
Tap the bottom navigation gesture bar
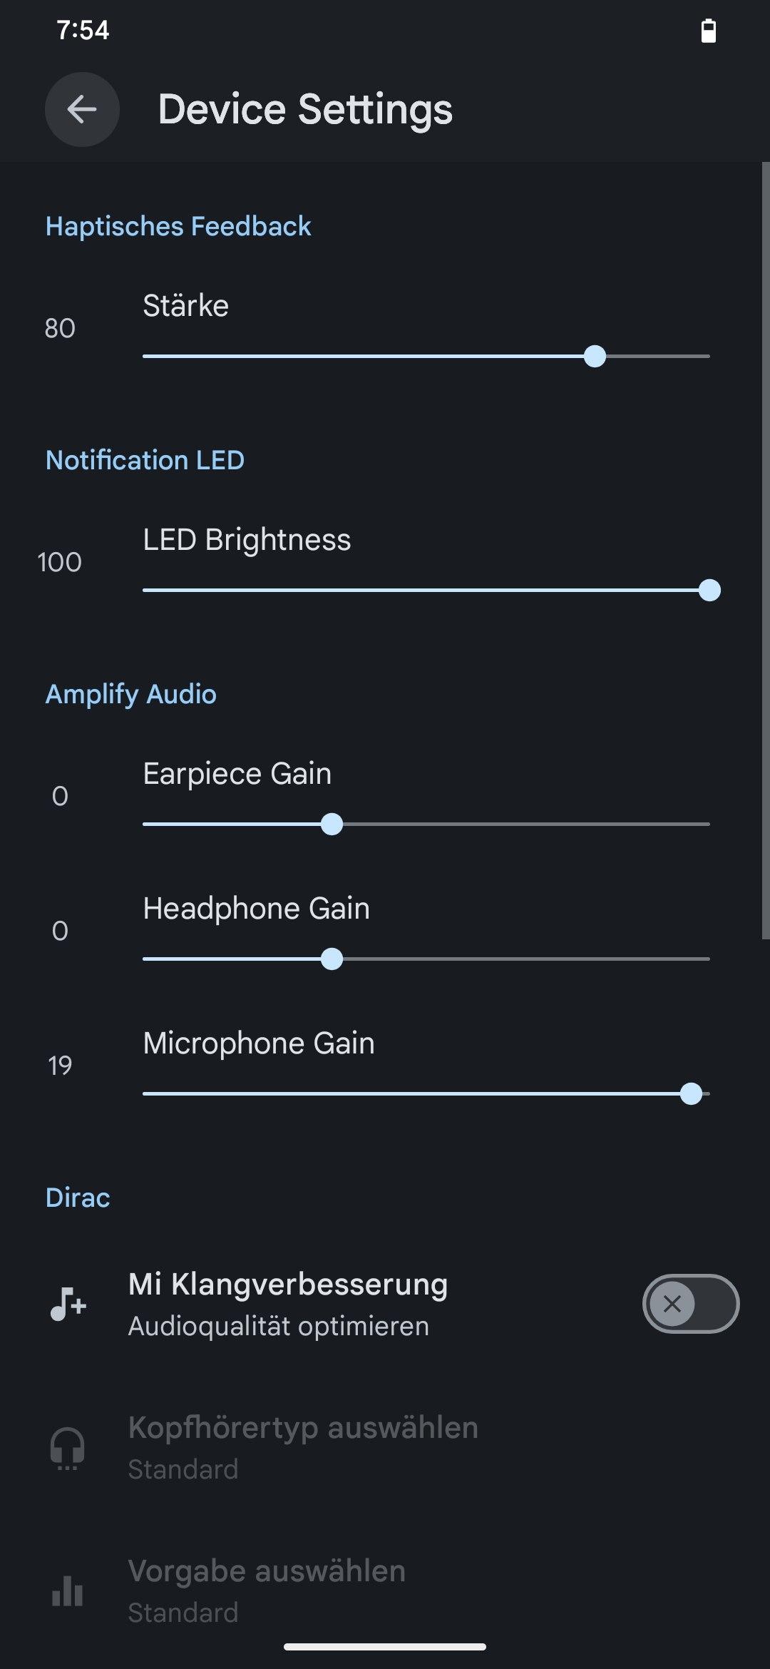(385, 1647)
